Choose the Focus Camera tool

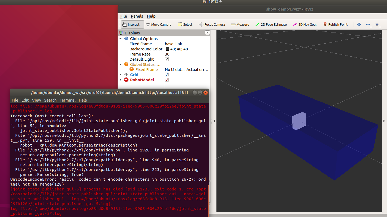[x=212, y=24]
